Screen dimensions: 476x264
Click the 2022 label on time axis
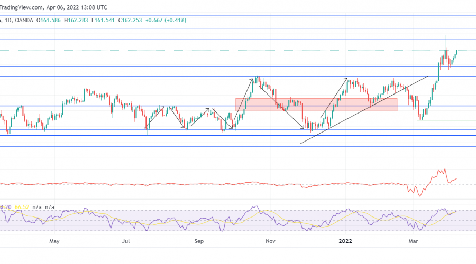tap(345, 241)
